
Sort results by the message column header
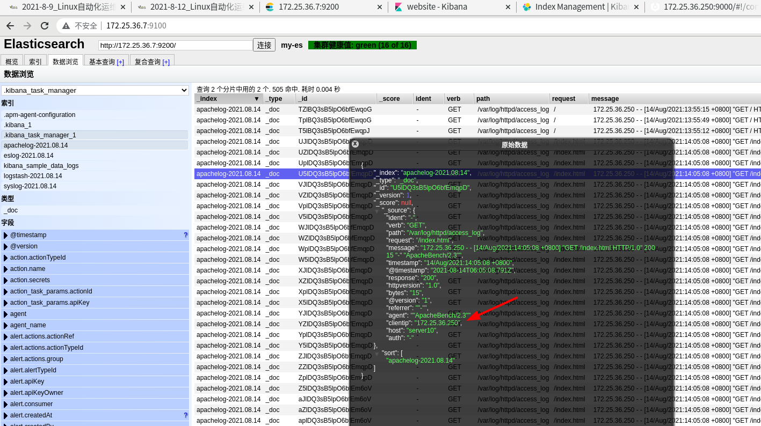coord(675,99)
